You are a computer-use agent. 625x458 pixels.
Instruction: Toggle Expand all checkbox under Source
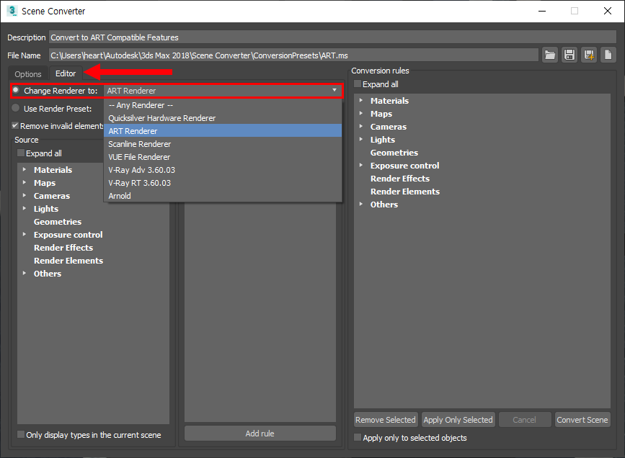[x=21, y=153]
